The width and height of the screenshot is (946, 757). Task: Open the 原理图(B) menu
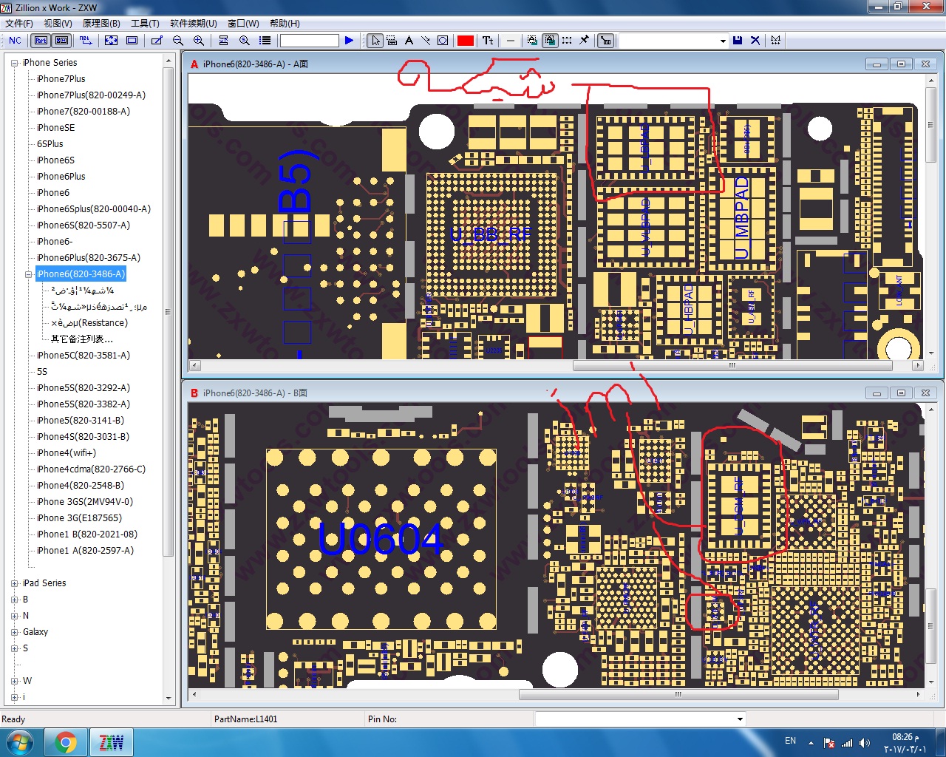click(x=101, y=24)
